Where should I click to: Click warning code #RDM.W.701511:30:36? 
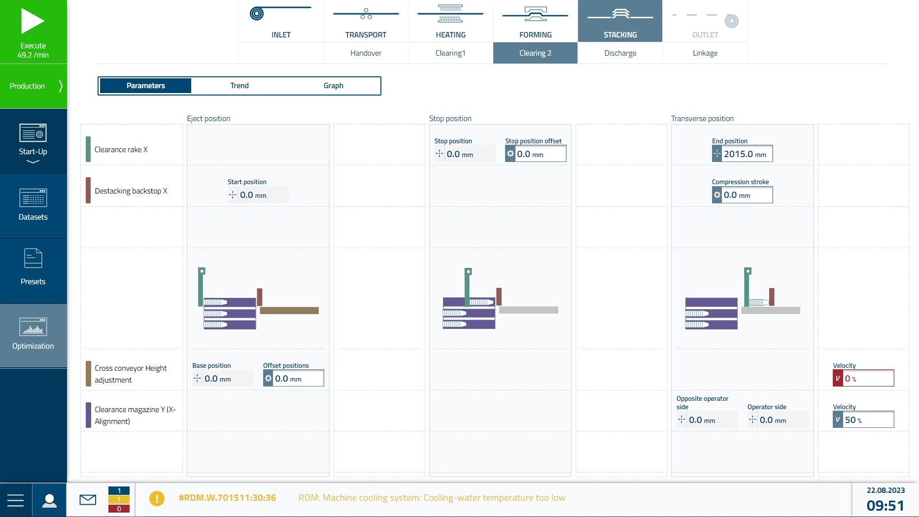(227, 498)
